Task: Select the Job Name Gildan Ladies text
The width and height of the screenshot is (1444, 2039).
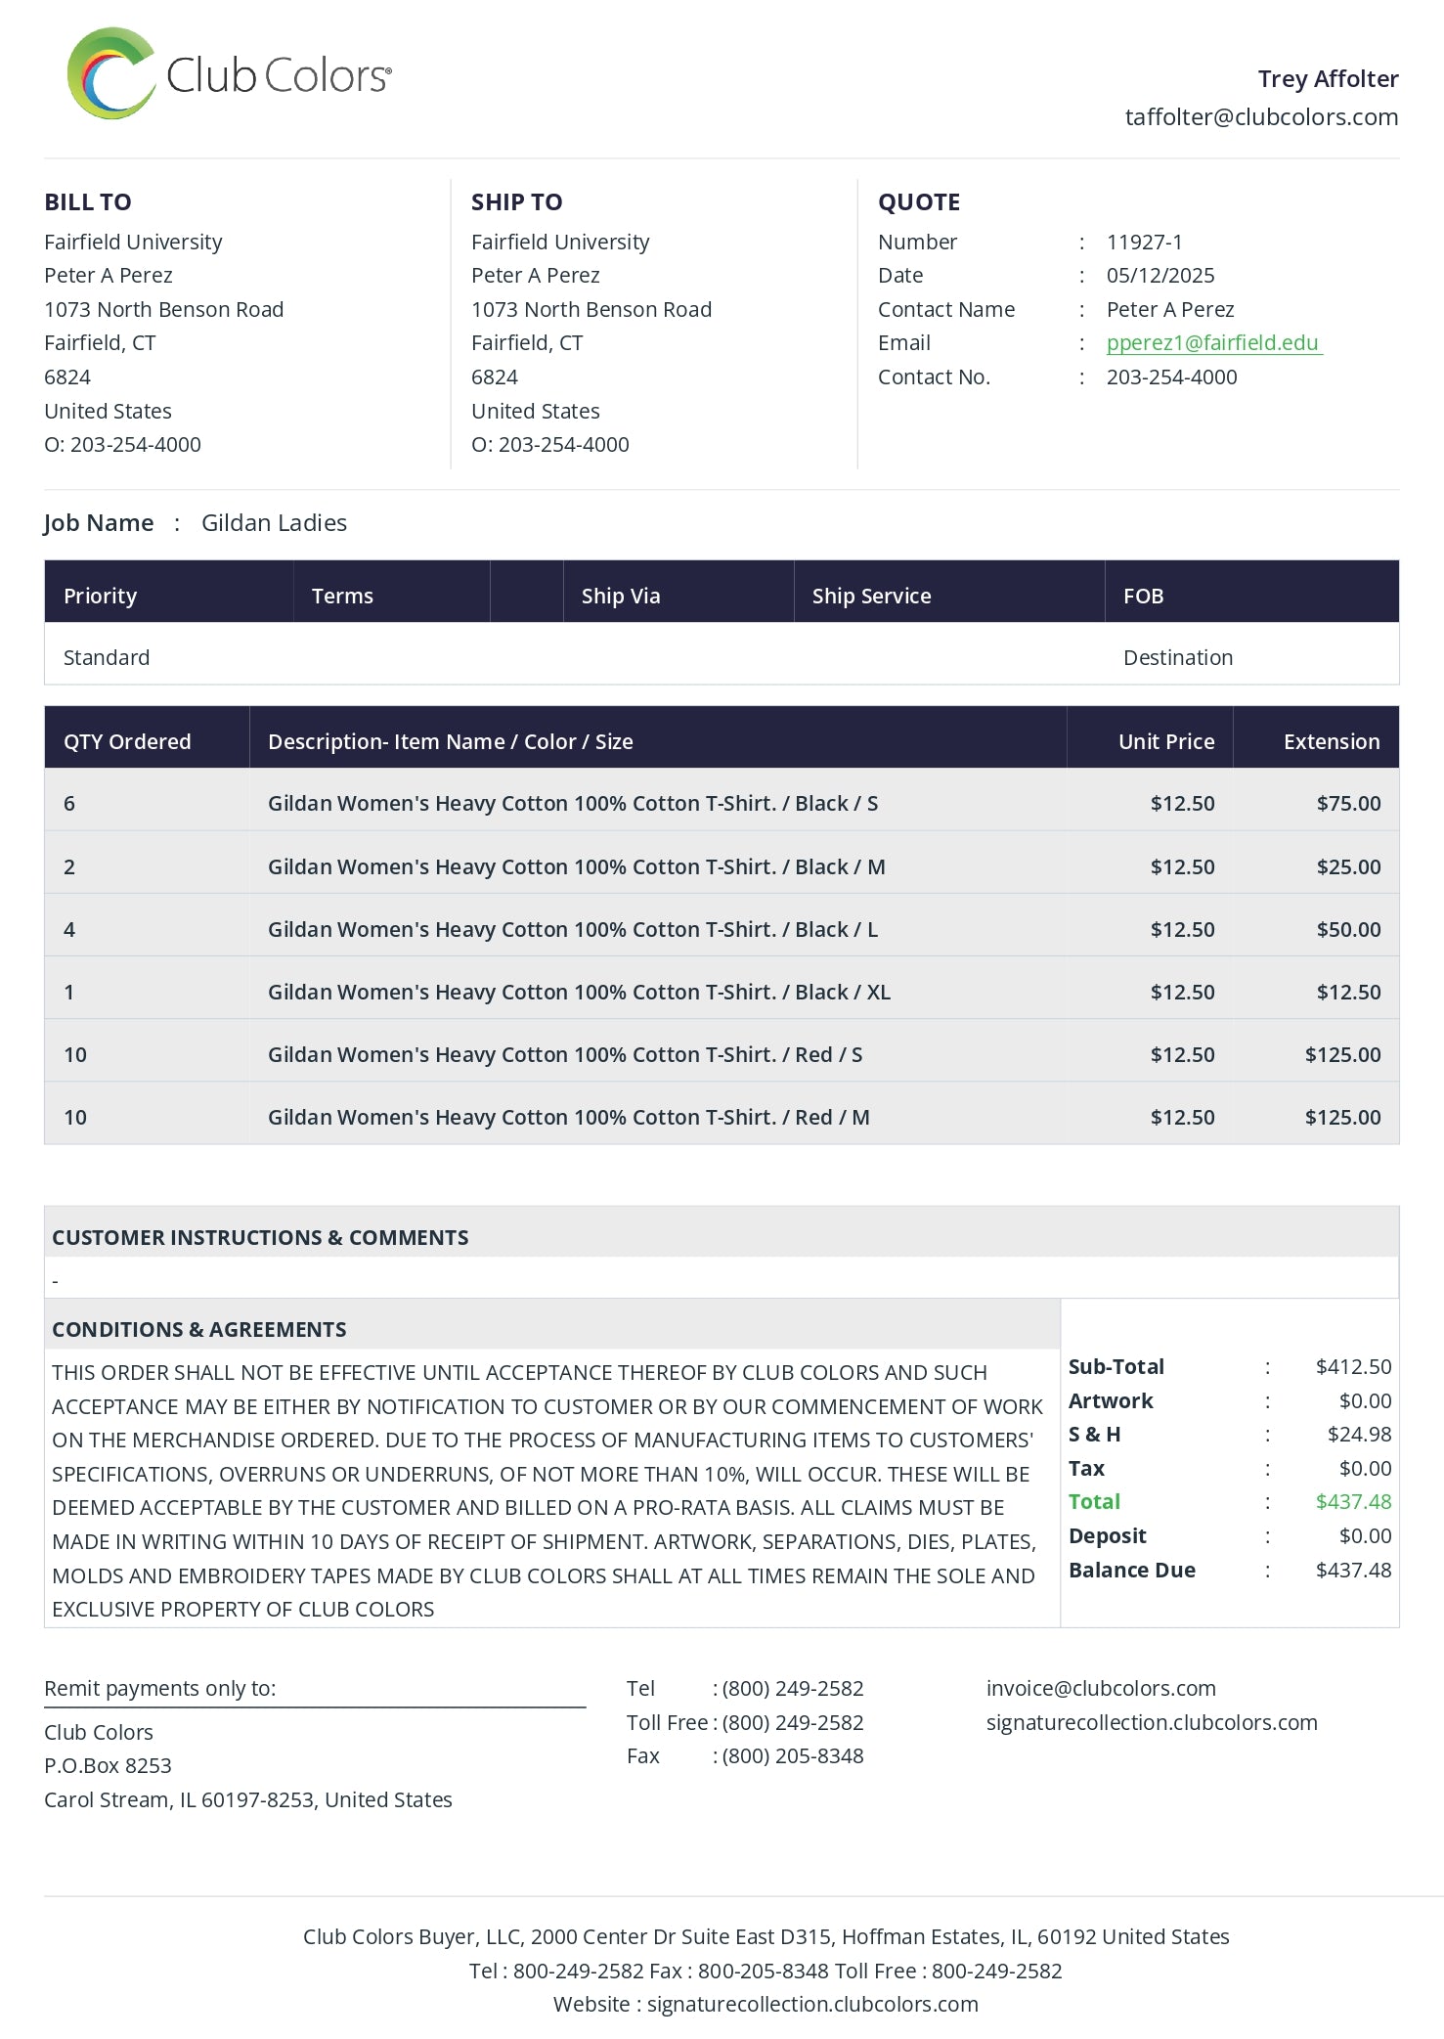Action: (x=274, y=523)
